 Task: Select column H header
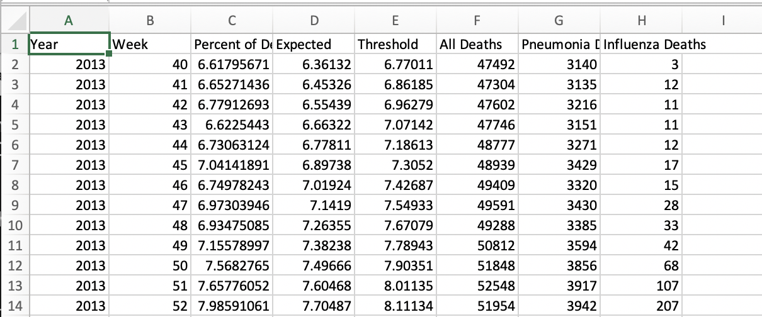641,21
